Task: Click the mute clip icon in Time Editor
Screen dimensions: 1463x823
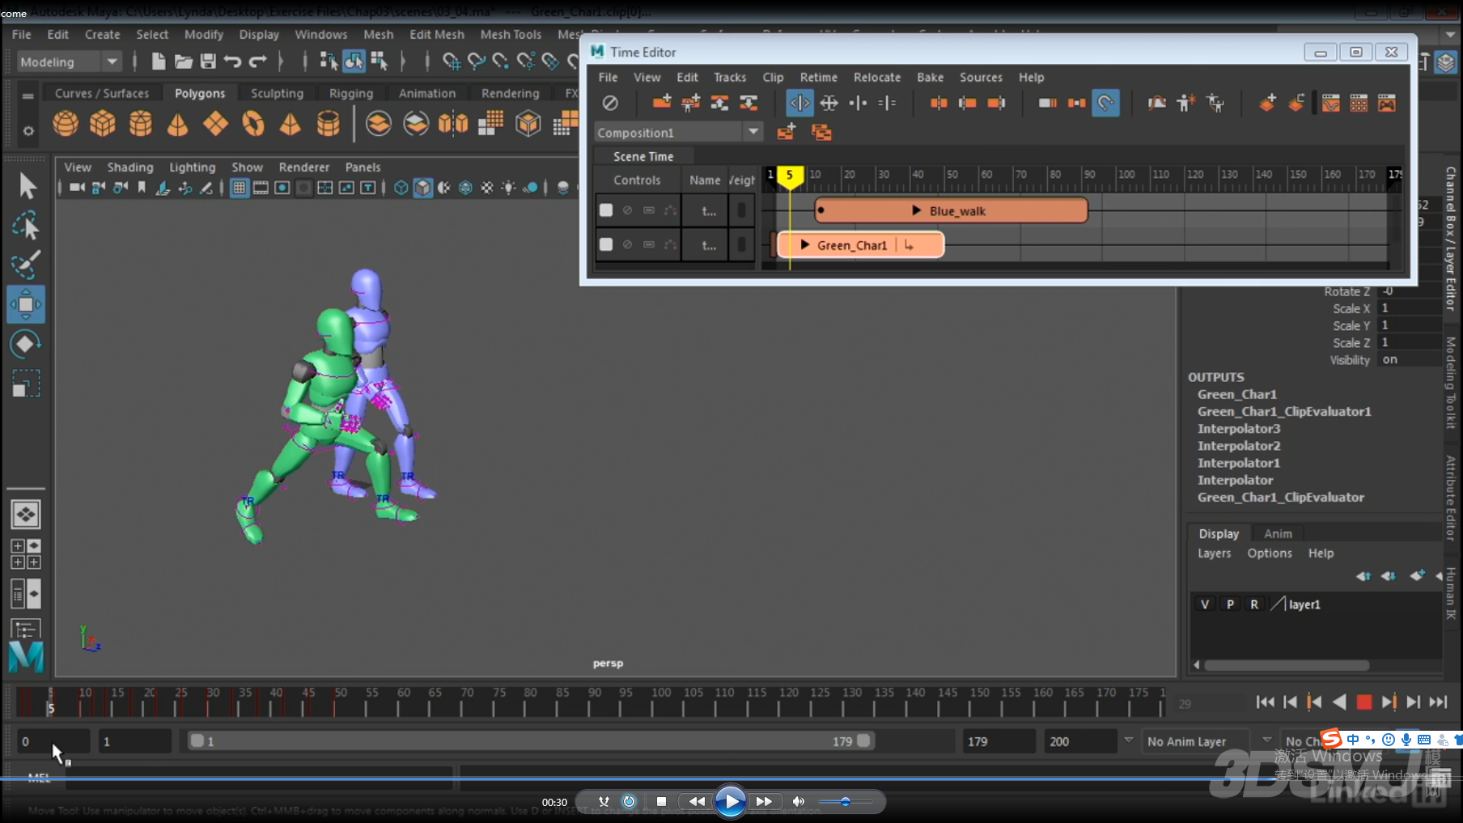Action: point(610,103)
